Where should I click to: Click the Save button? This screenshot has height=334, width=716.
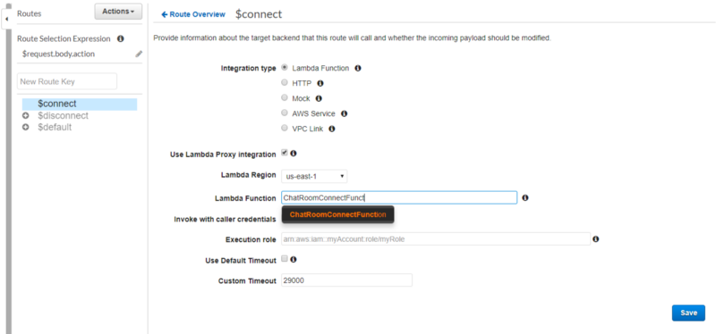688,313
